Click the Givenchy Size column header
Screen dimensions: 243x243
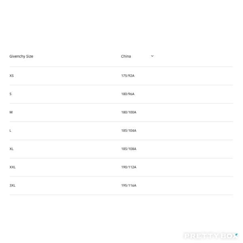coord(21,56)
